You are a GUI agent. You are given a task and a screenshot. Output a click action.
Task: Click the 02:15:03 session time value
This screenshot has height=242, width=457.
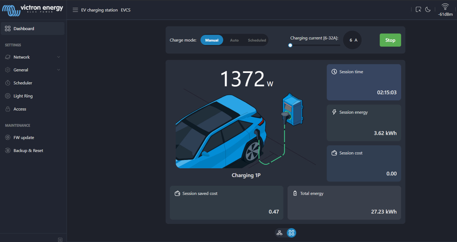tap(387, 92)
